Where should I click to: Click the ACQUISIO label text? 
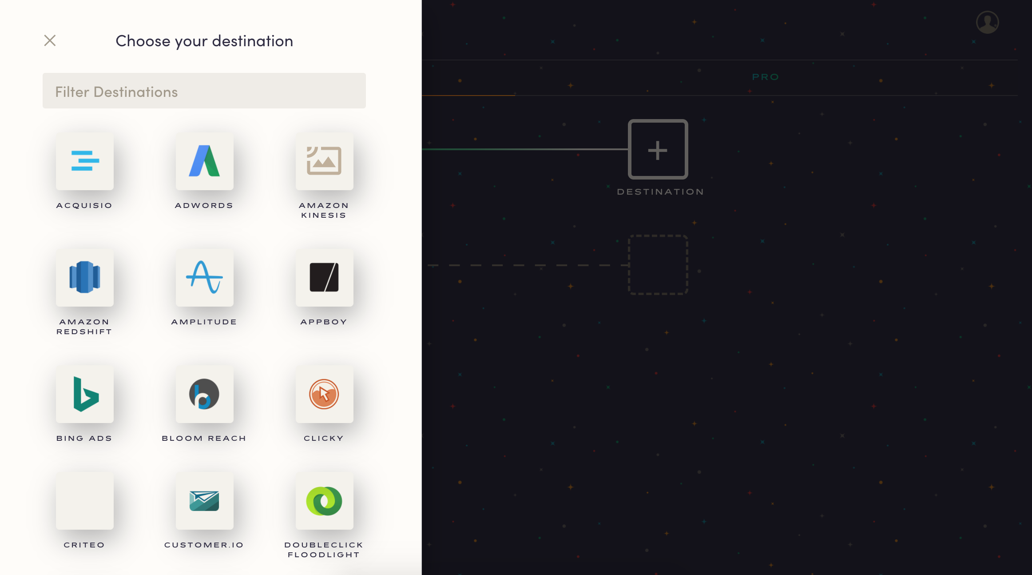coord(84,206)
